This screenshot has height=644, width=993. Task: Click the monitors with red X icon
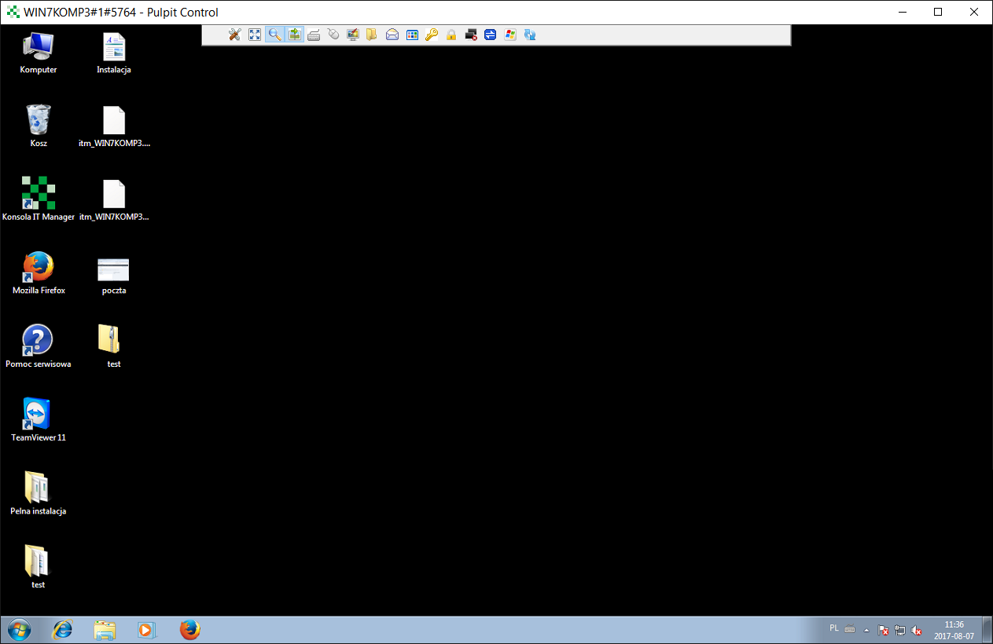(x=471, y=35)
